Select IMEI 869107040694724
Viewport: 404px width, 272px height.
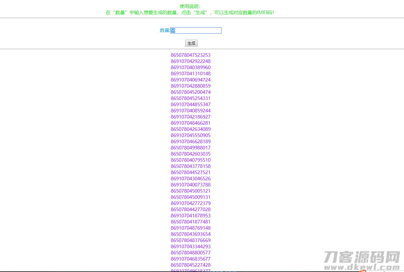coord(190,80)
